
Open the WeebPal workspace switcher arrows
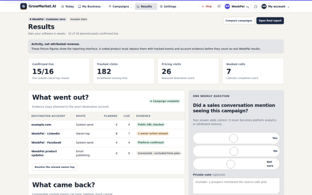click(248, 6)
